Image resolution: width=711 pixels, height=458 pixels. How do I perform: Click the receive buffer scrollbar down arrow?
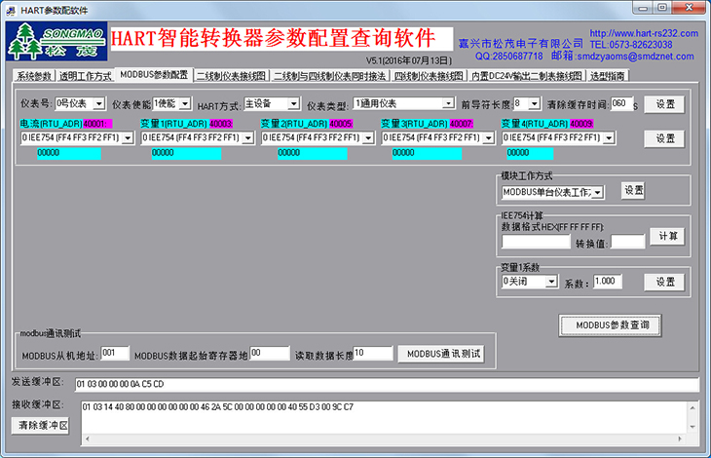point(692,425)
